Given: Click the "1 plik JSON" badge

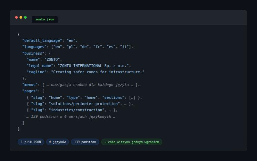Looking at the screenshot, I should coord(31,142).
